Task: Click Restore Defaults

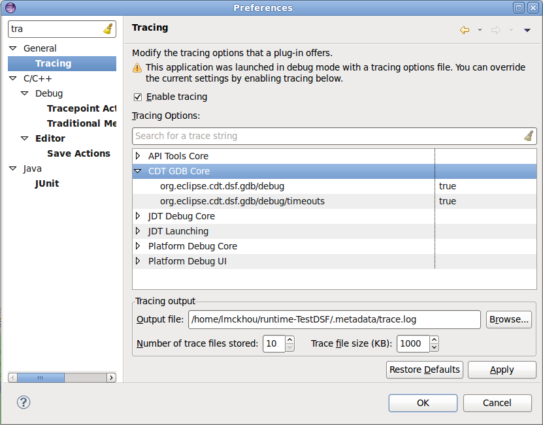Action: pyautogui.click(x=425, y=370)
